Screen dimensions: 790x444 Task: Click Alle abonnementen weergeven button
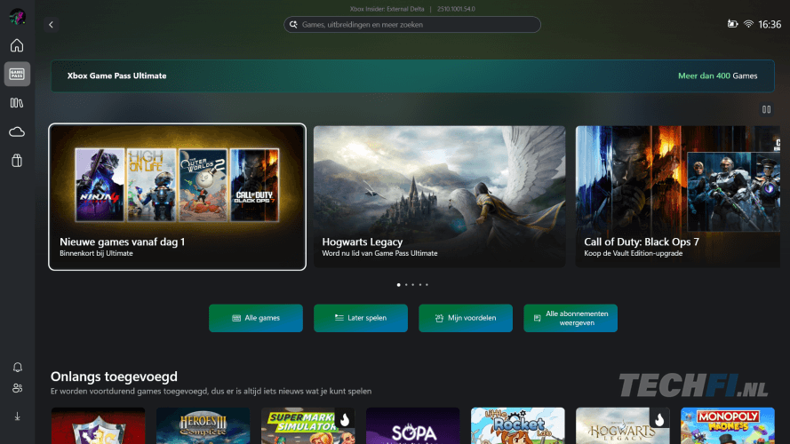pos(571,318)
